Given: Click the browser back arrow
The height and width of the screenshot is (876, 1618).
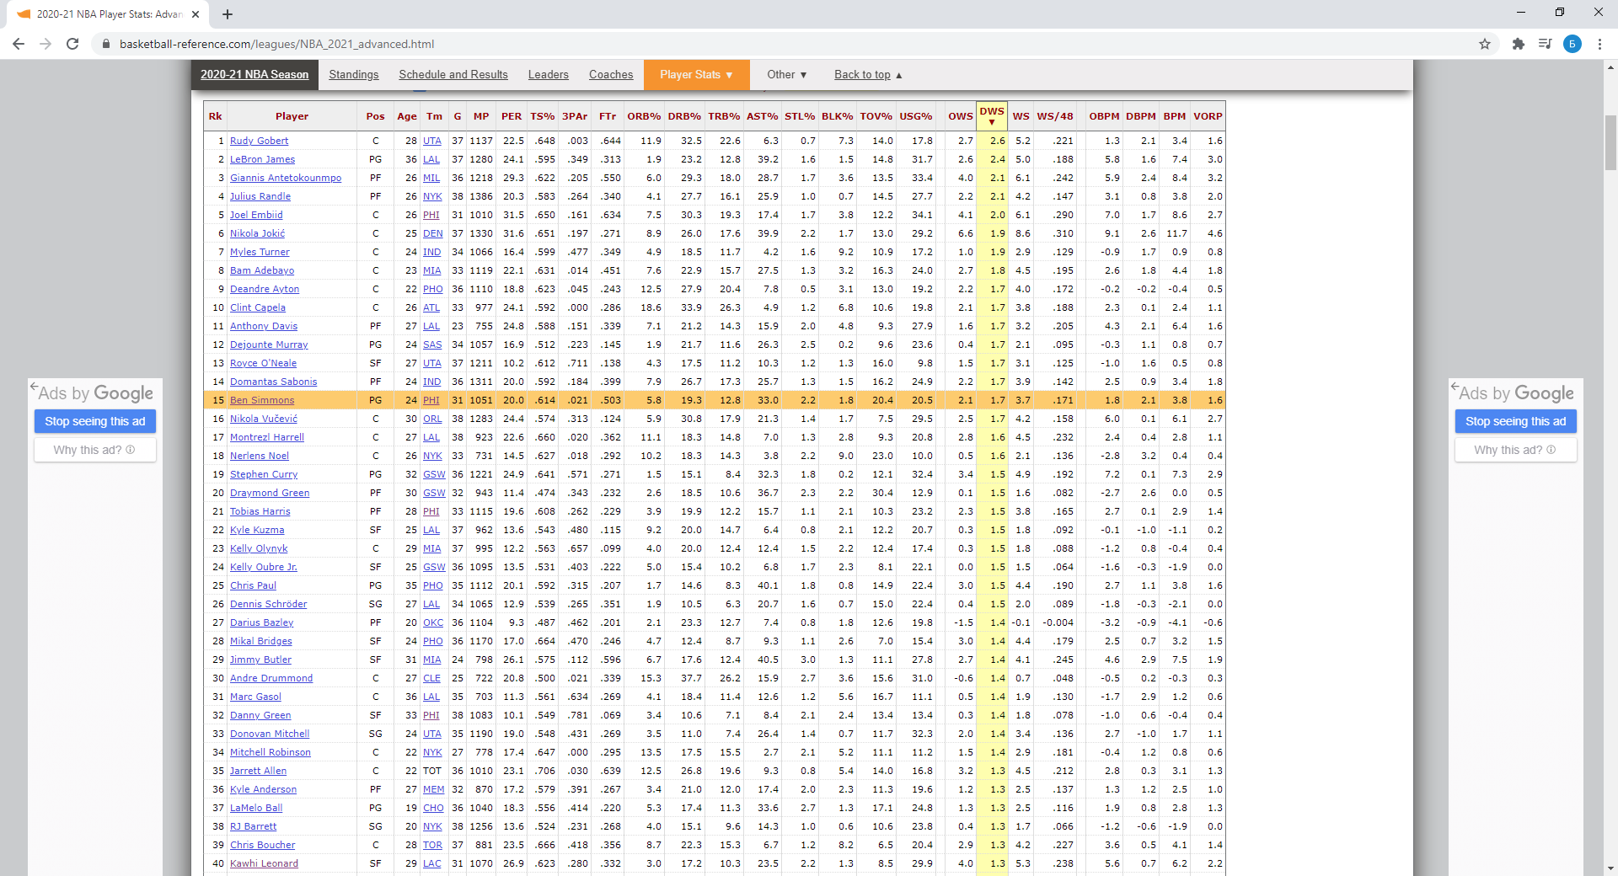Looking at the screenshot, I should point(19,44).
